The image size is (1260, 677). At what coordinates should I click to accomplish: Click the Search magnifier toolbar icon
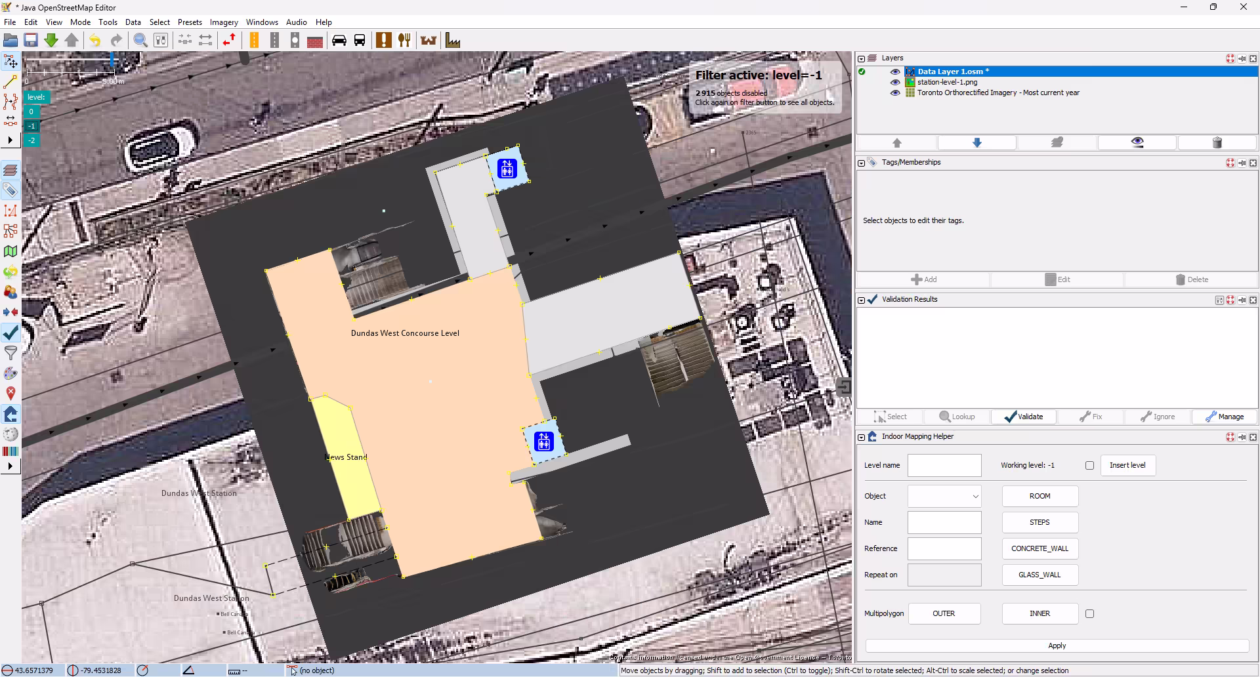[x=140, y=41]
